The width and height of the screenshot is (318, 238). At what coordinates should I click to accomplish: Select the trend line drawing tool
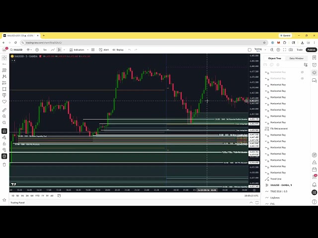(4, 64)
